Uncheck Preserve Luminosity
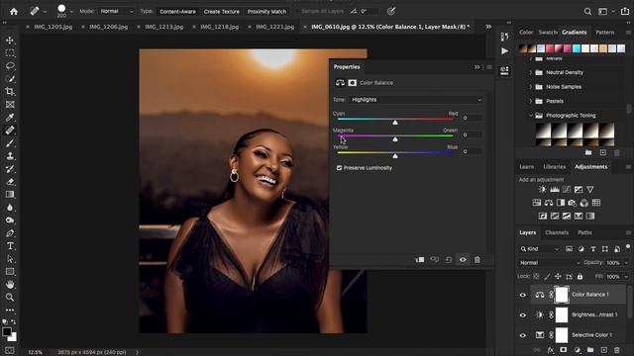Screen dimensions: 634x356 (x=339, y=168)
